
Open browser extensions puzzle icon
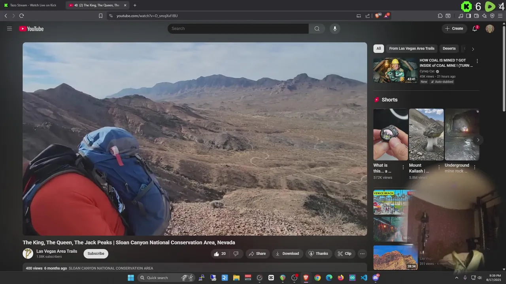click(x=440, y=16)
